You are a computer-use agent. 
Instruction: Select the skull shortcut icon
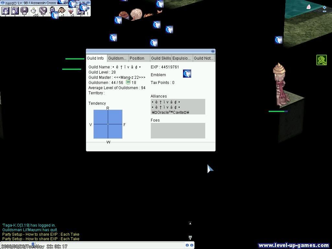click(x=24, y=11)
